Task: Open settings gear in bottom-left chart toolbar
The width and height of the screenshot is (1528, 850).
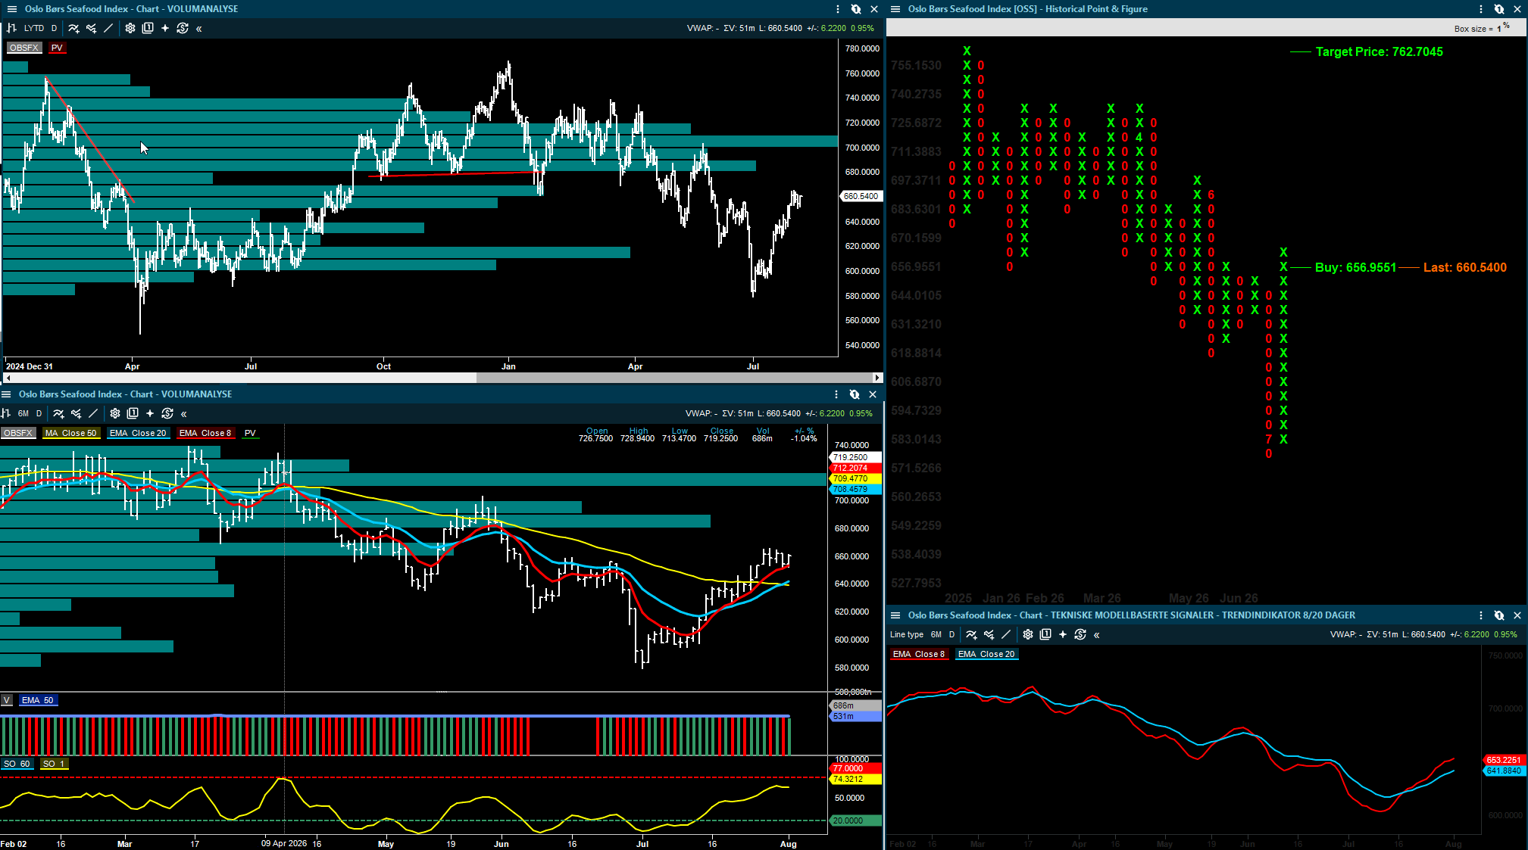Action: pos(115,413)
